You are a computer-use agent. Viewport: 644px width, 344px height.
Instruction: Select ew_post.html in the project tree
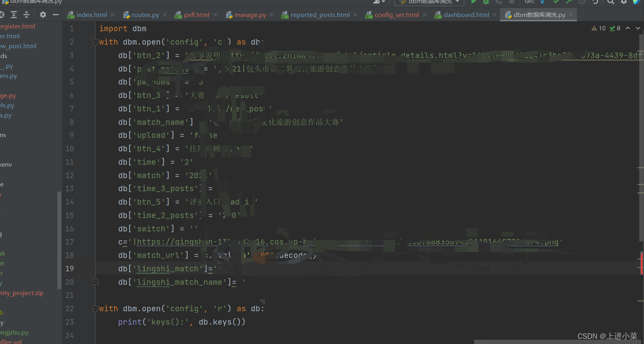click(x=18, y=46)
